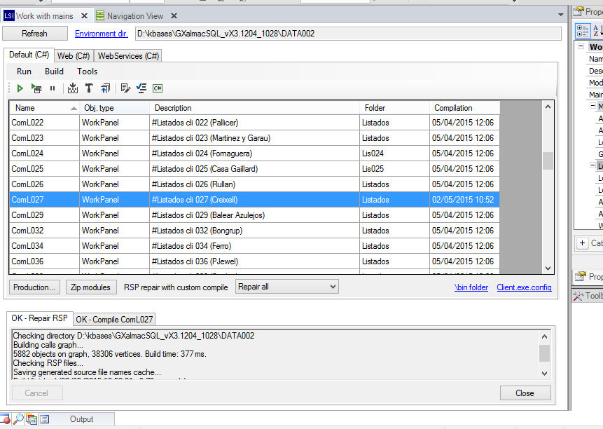Click the Folder column header
Image resolution: width=603 pixels, height=429 pixels.
coord(394,108)
